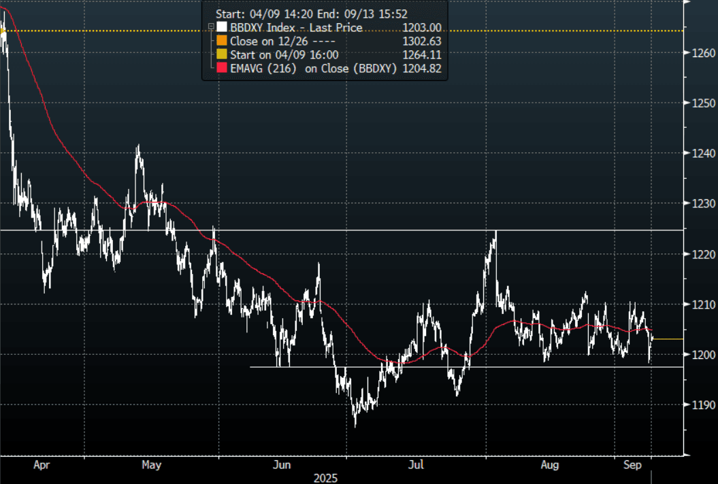
Task: Click the value 1302.63 in legend
Action: [422, 41]
